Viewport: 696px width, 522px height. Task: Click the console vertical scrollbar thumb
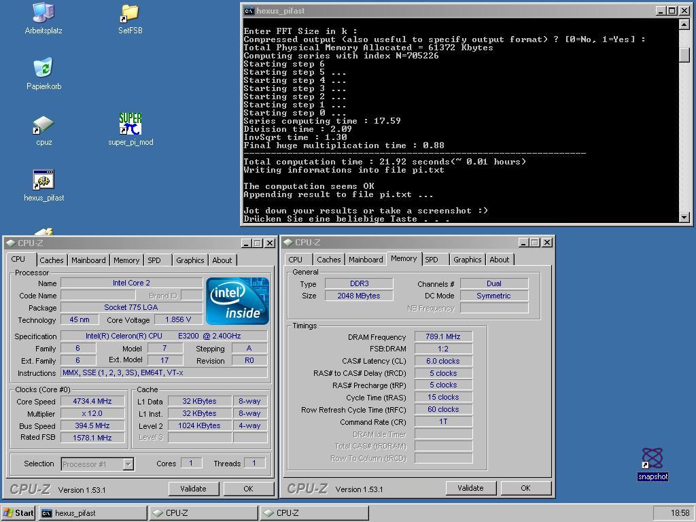click(x=684, y=55)
